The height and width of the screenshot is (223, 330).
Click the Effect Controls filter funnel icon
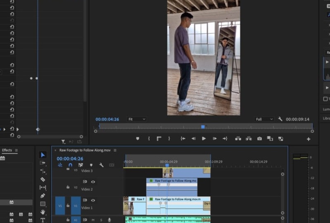(63, 142)
